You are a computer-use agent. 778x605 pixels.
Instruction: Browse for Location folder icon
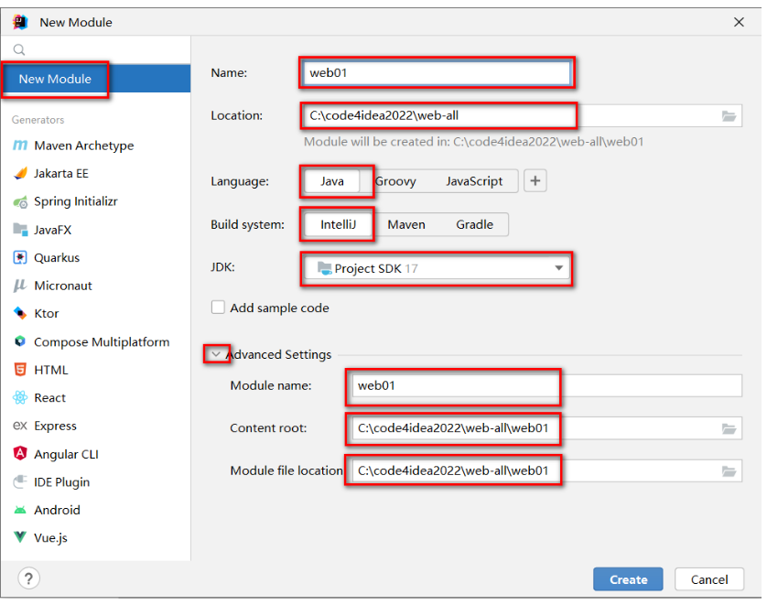click(x=729, y=116)
